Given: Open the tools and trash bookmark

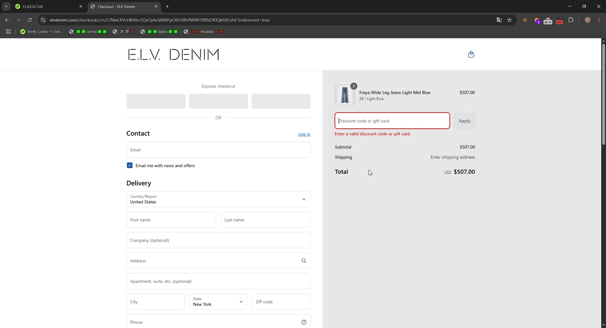Looking at the screenshot, I should [123, 31].
